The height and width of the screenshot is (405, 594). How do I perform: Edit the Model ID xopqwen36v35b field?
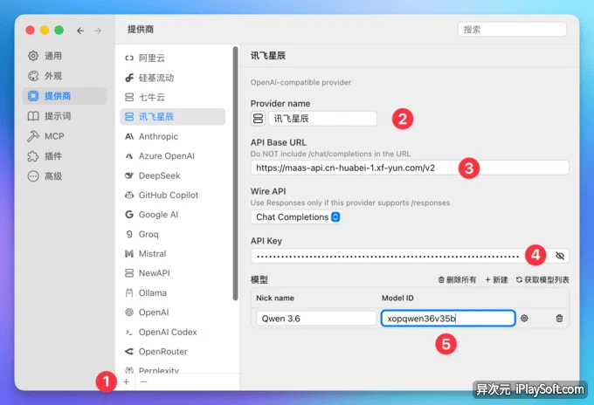pyautogui.click(x=448, y=319)
